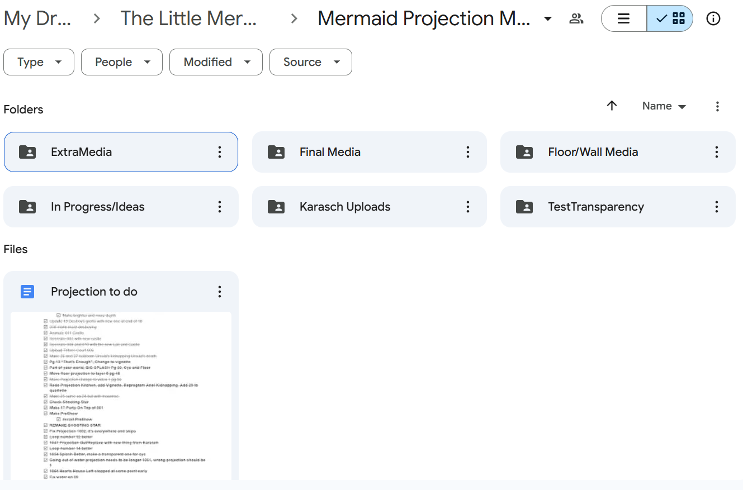
Task: Click the shared people icon in breadcrumb
Action: [x=576, y=18]
